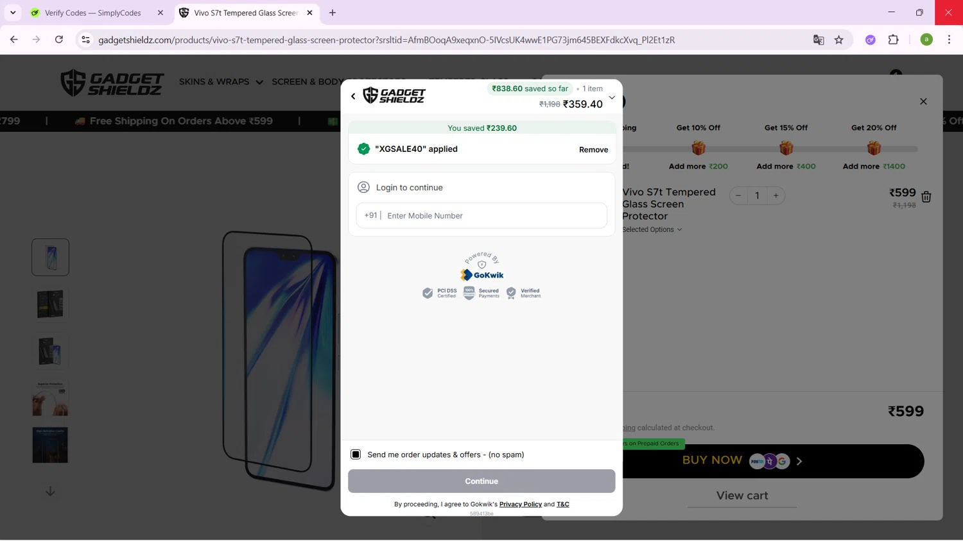
Task: Open the Skins & Wraps menu
Action: point(221,82)
